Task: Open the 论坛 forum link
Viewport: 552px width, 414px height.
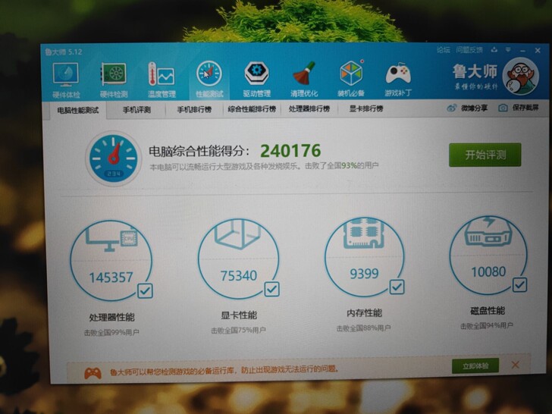Action: pyautogui.click(x=444, y=49)
